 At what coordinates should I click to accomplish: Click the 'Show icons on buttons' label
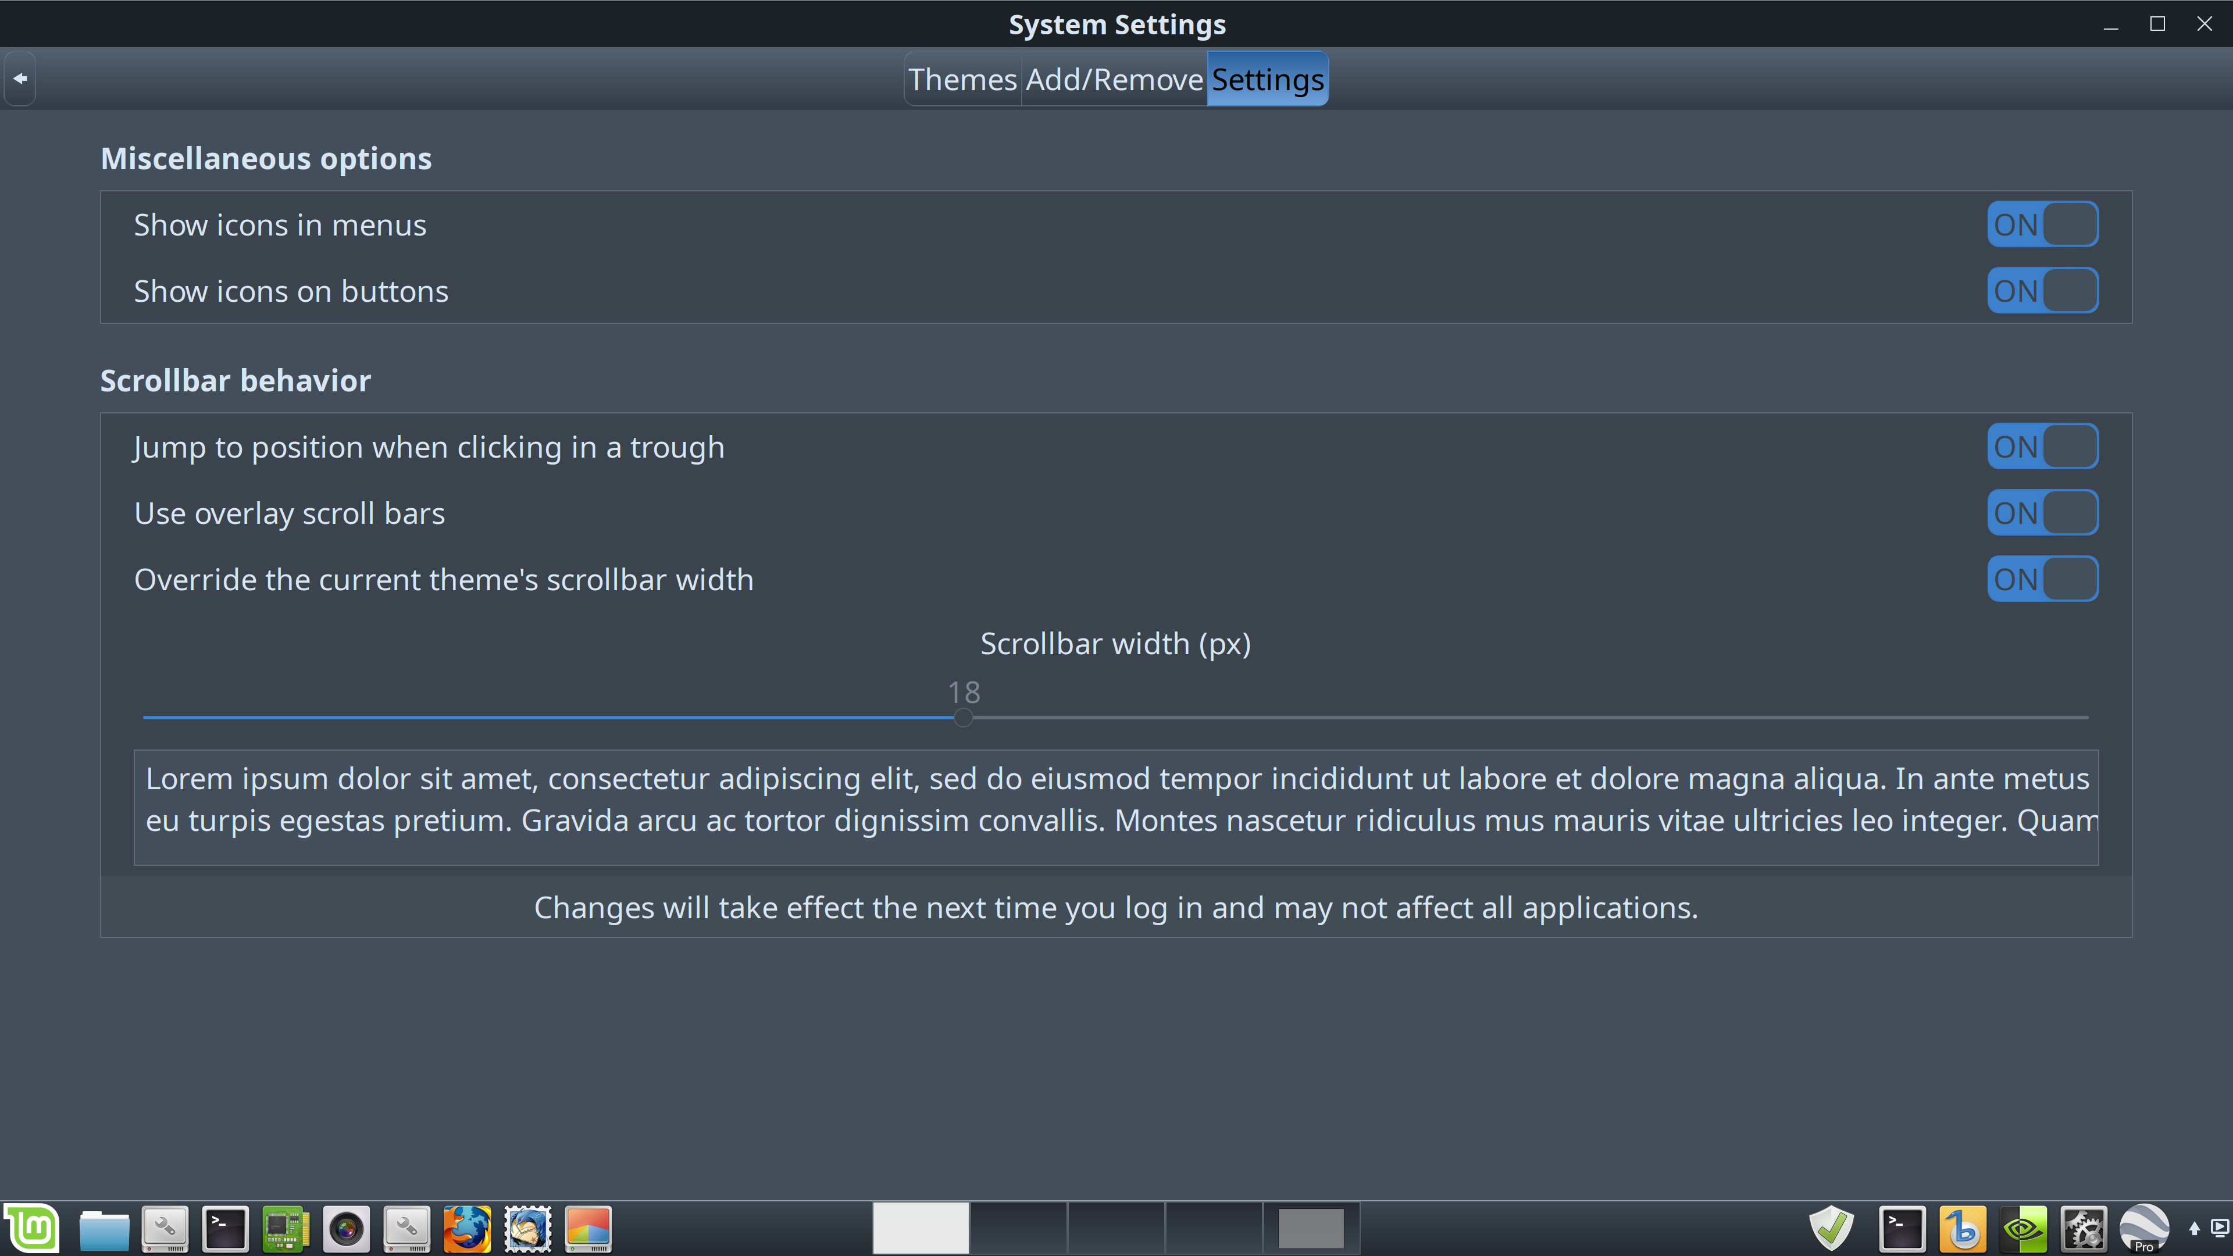click(291, 291)
